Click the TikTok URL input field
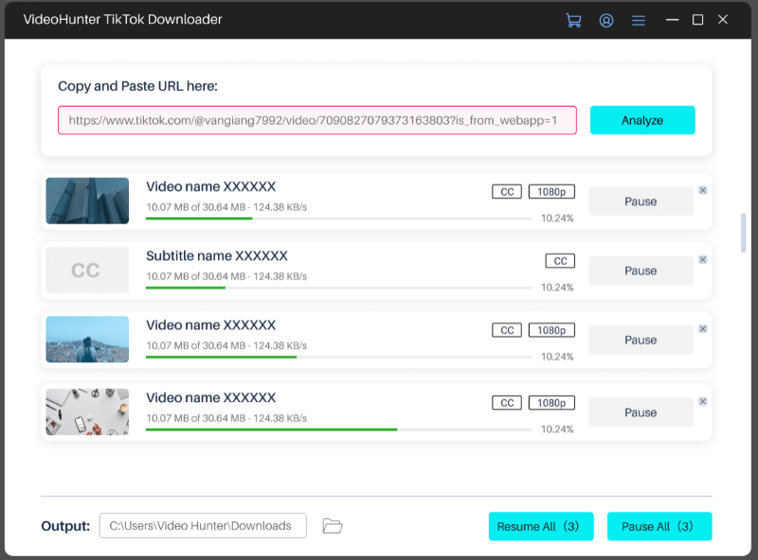The width and height of the screenshot is (758, 560). click(317, 120)
